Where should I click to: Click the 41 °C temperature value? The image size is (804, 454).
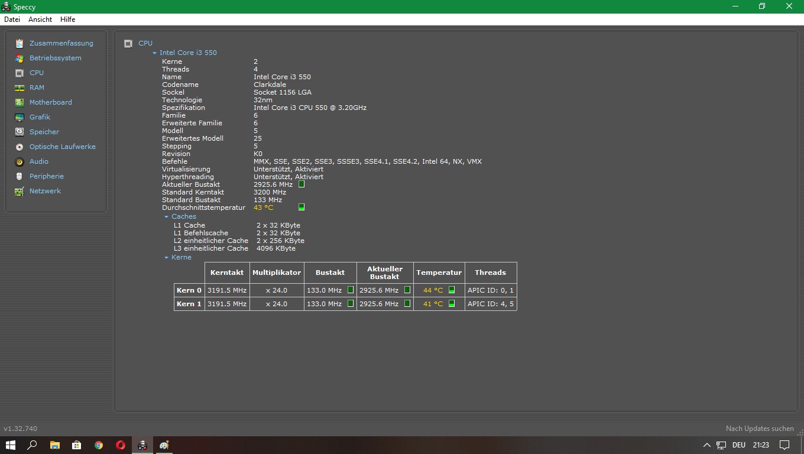click(433, 304)
